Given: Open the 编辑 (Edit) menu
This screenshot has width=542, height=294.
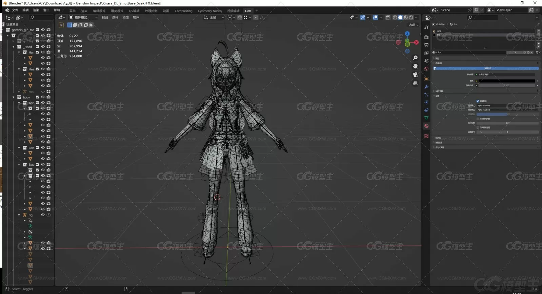Looking at the screenshot, I should 25,10.
